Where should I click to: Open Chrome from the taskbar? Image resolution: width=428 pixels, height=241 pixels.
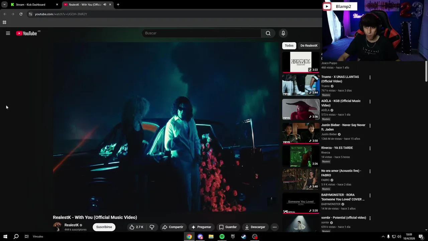coord(189,237)
